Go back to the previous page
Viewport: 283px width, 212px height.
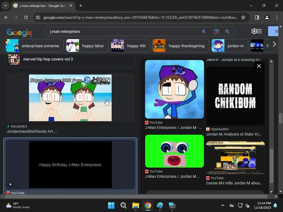pyautogui.click(x=6, y=17)
